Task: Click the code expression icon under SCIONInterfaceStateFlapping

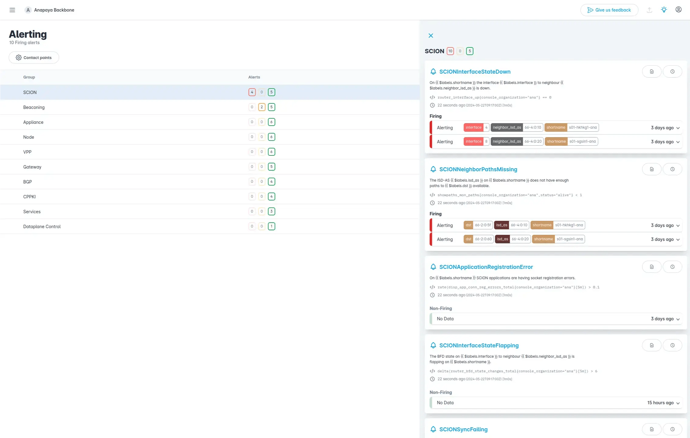Action: 432,371
